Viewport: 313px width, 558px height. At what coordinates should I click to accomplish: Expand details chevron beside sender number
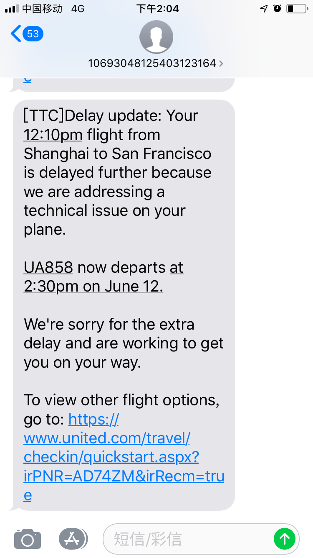point(221,64)
